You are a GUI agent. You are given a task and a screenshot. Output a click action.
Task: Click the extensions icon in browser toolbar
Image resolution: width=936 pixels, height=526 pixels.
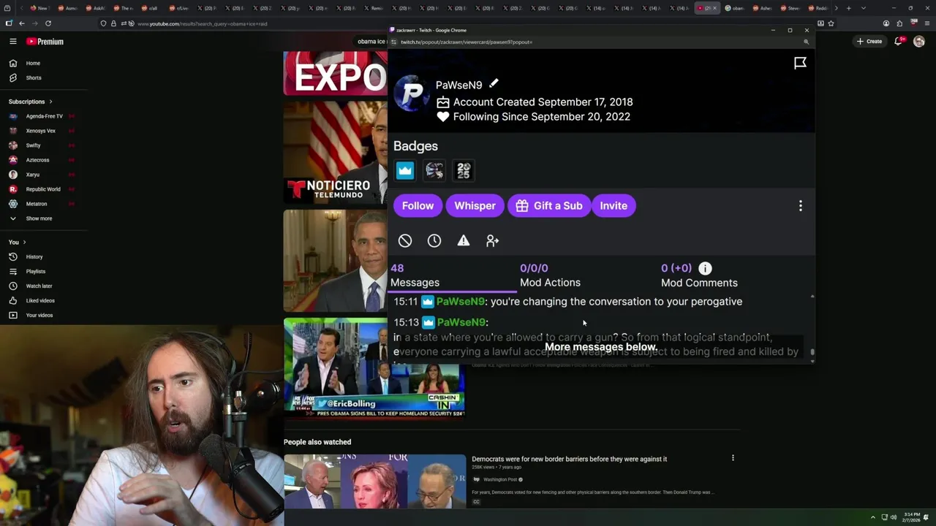(900, 23)
